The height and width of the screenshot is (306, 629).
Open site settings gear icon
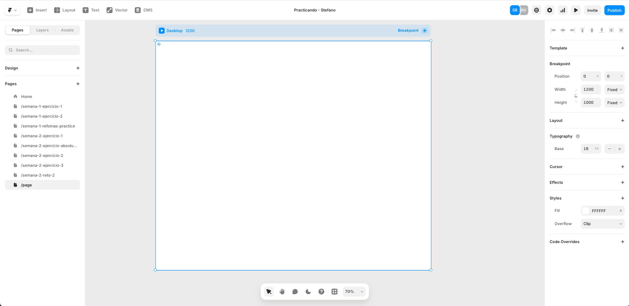(x=550, y=10)
